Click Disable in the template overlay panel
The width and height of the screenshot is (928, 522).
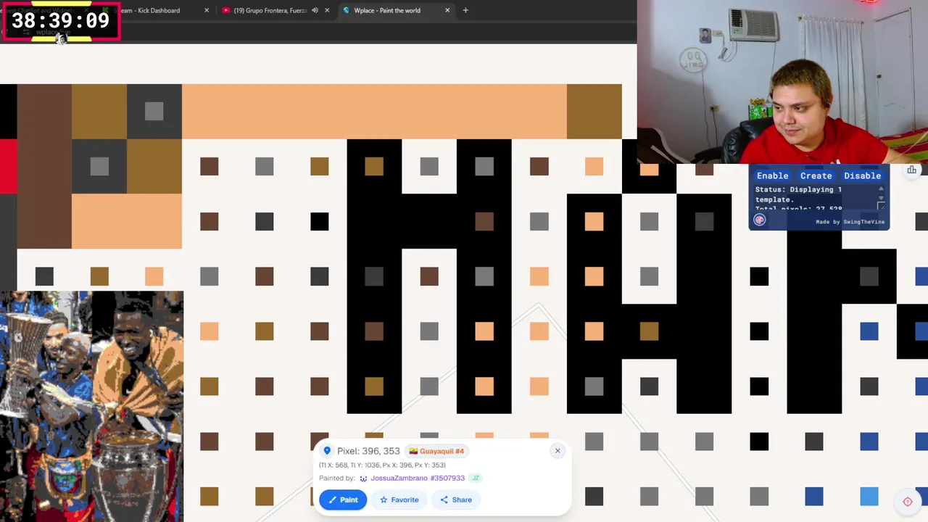tap(862, 175)
